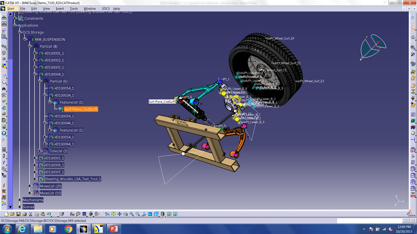This screenshot has height=234, width=417.
Task: Activate the Normal View tool
Action: point(144,214)
